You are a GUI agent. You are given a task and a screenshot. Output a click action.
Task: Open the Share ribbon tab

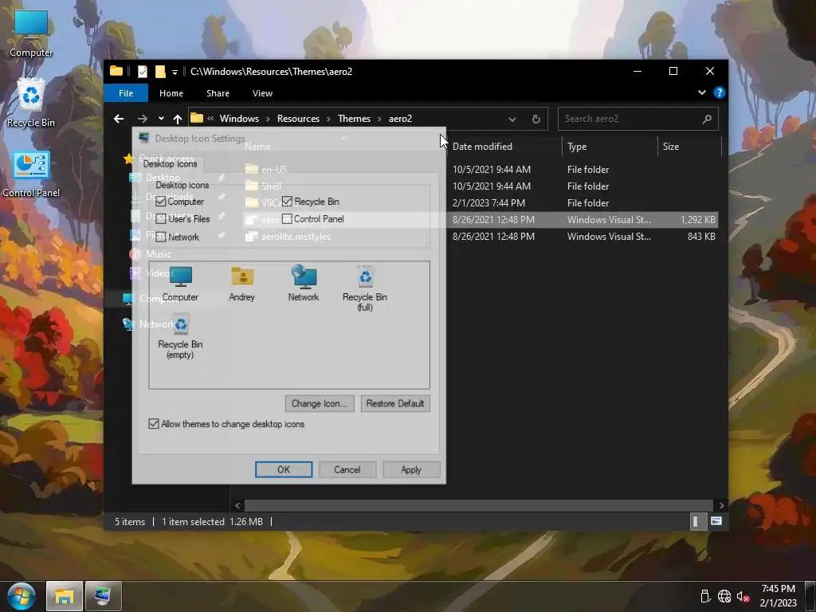[x=218, y=93]
